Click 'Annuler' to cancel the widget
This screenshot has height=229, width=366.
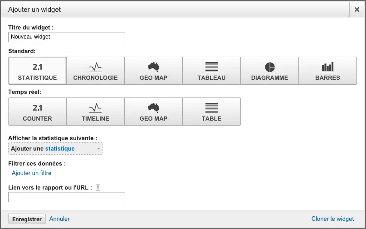(x=59, y=219)
